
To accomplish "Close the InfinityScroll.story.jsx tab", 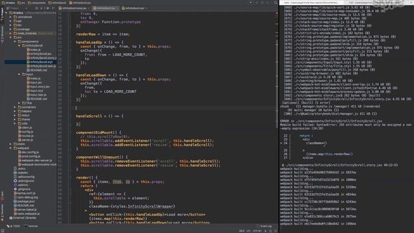I will (x=89, y=8).
